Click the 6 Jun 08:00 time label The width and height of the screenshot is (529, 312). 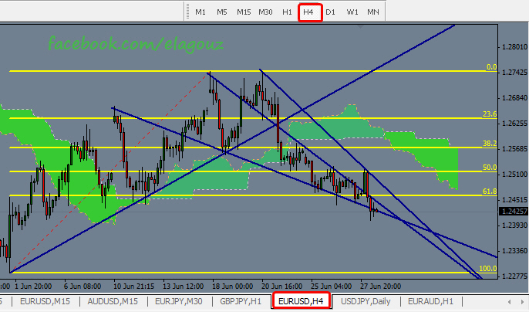click(x=83, y=287)
